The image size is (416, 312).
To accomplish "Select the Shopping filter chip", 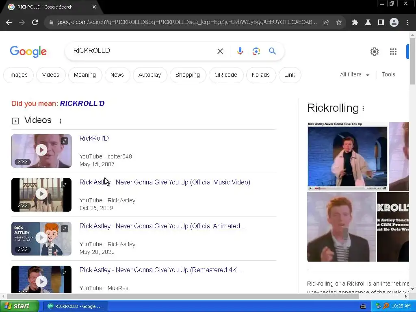I will click(x=188, y=75).
